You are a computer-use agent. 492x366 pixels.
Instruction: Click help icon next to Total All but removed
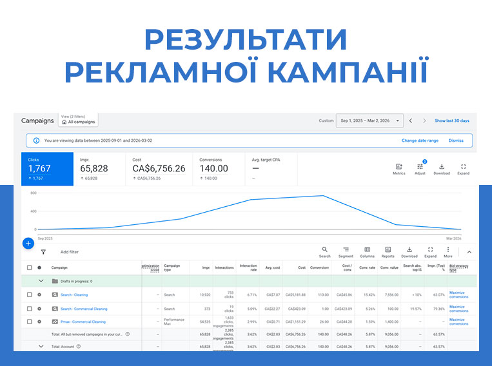tap(128, 334)
